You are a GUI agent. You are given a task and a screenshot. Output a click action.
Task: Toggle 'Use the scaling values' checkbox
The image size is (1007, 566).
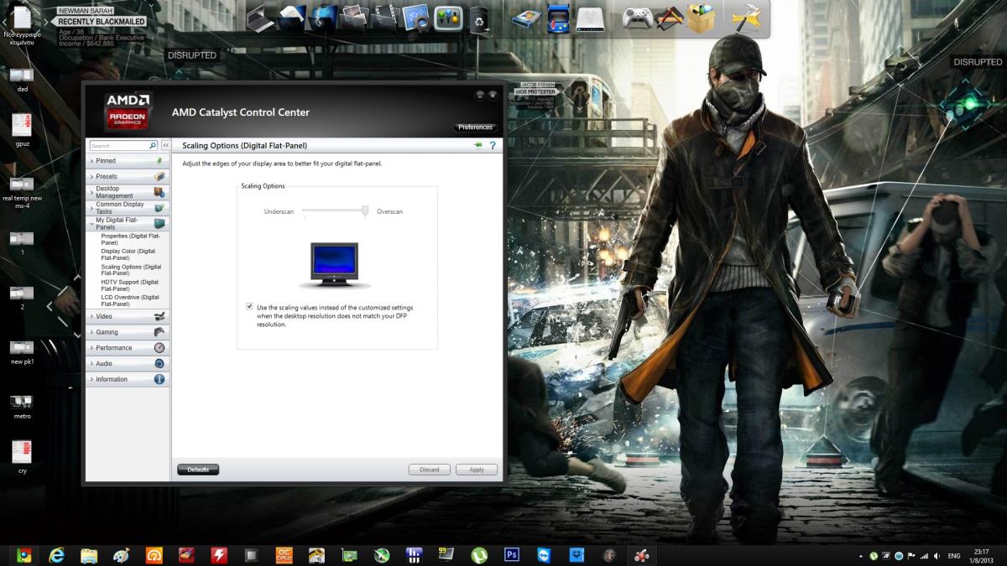(249, 307)
